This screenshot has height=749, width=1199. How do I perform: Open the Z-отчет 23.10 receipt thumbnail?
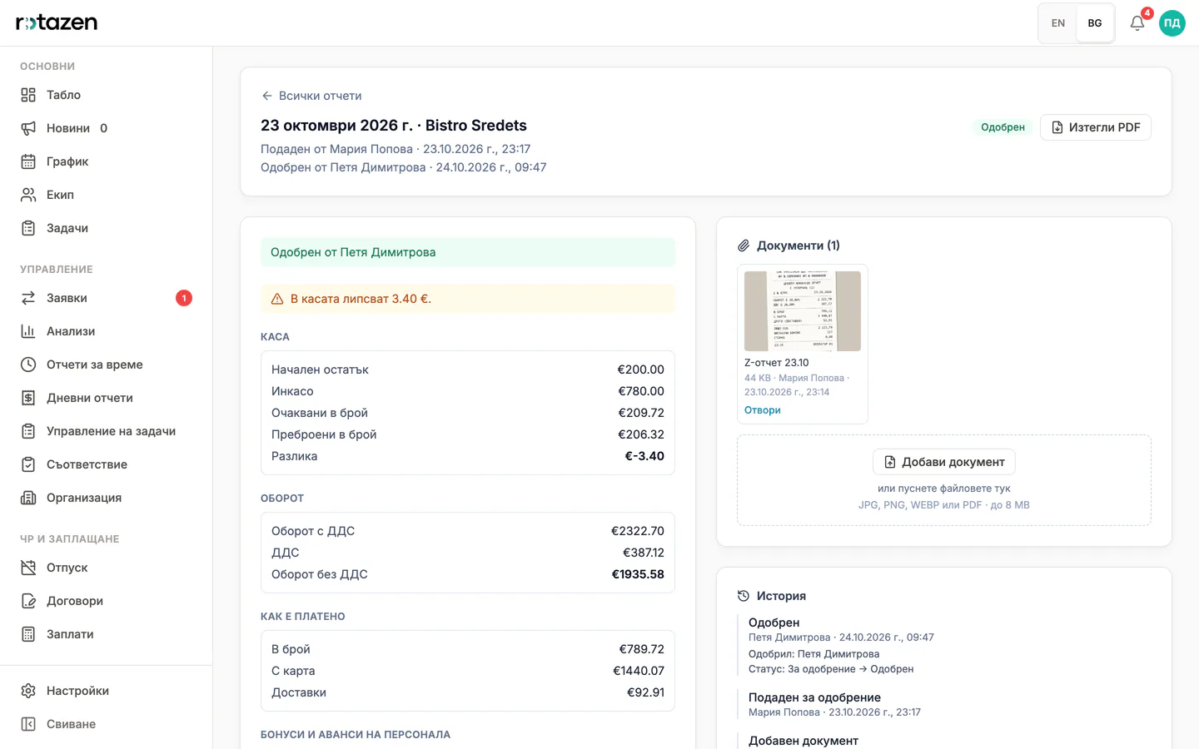803,311
